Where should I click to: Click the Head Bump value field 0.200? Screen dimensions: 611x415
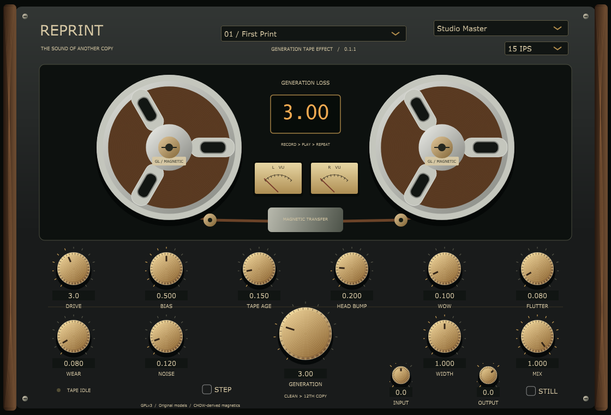coord(352,295)
